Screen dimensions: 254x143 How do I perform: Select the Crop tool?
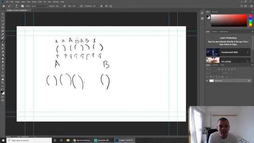[3, 27]
